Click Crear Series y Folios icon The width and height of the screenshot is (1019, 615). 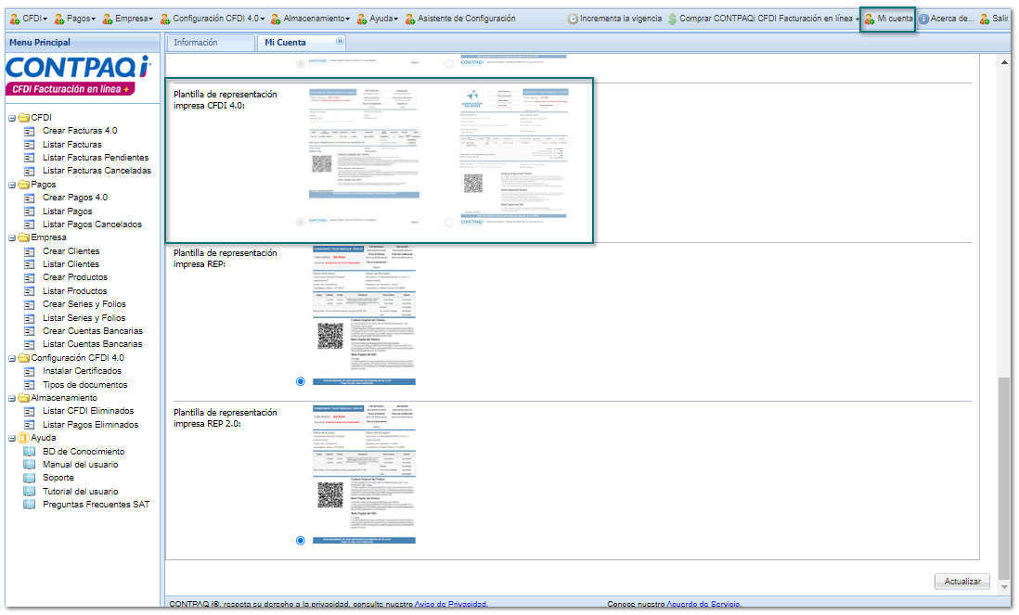(x=30, y=304)
